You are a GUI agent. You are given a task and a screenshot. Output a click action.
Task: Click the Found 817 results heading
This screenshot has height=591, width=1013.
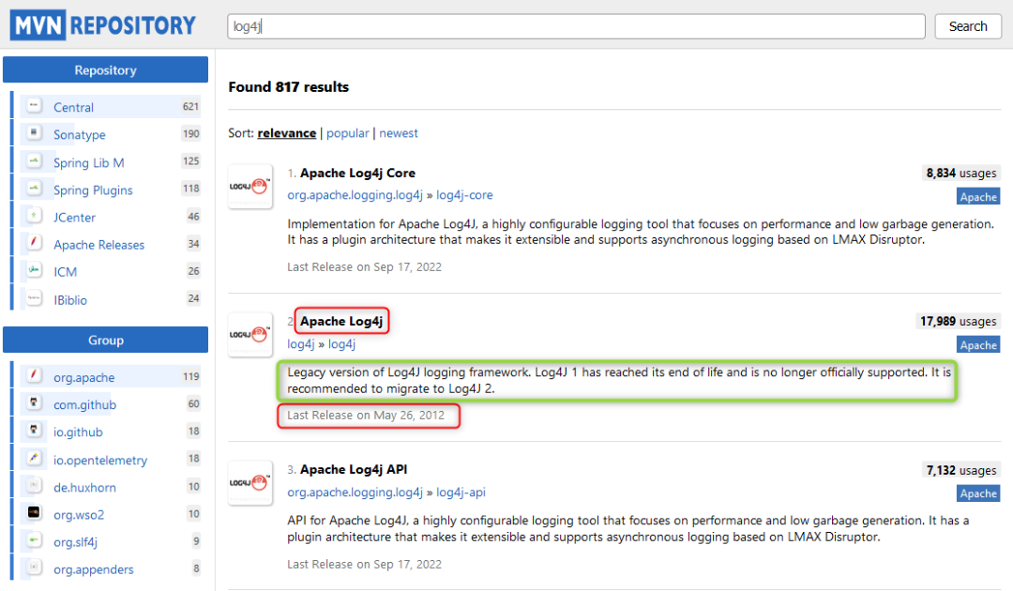pos(288,86)
